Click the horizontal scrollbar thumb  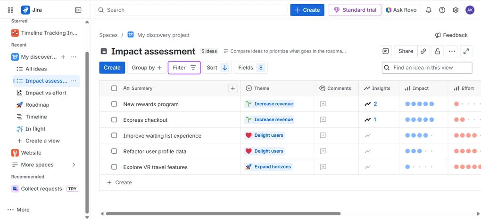point(223,213)
